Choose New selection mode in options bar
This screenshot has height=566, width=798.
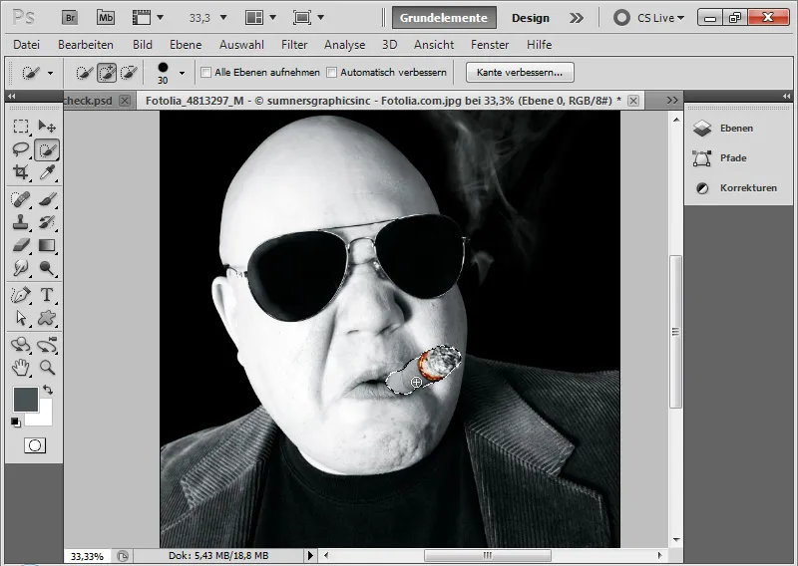pos(84,73)
